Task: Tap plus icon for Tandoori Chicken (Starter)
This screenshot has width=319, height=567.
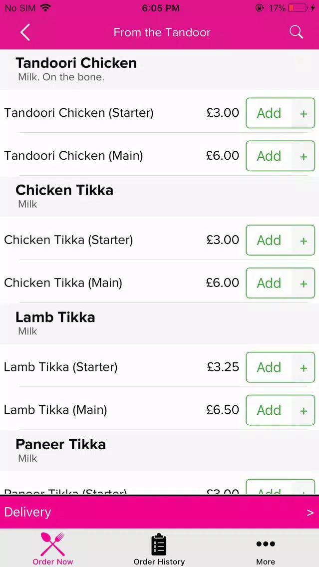Action: [x=304, y=113]
